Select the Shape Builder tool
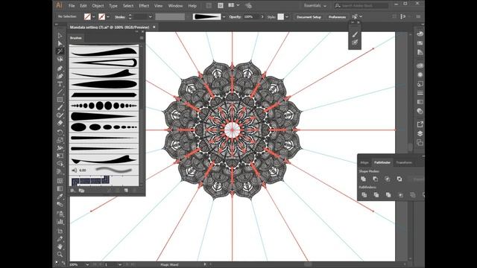Viewport: 477px width, 268px height. click(x=60, y=165)
